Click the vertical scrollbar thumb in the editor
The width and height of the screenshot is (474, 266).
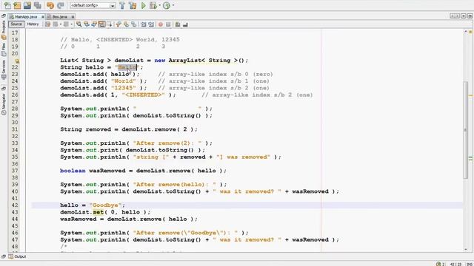pos(466,130)
